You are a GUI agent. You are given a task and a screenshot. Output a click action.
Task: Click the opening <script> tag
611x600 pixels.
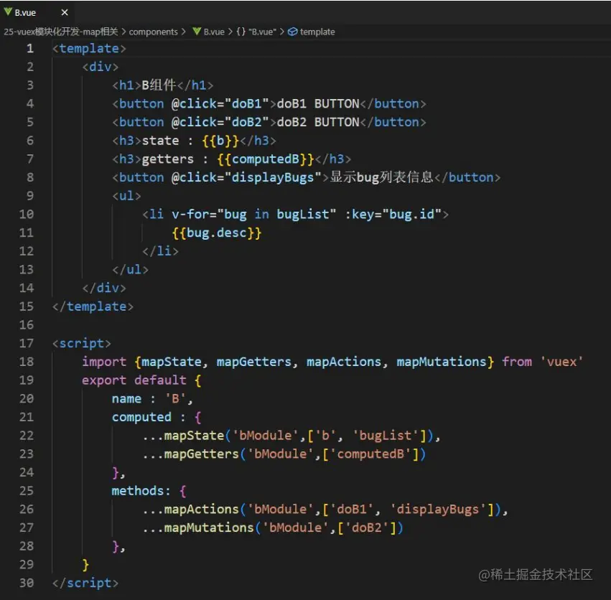[x=82, y=343]
